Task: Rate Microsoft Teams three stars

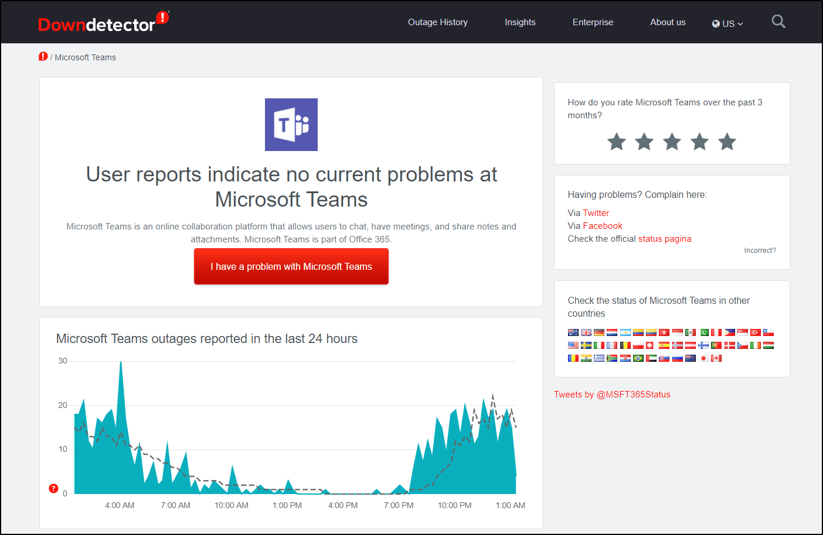Action: click(x=672, y=142)
